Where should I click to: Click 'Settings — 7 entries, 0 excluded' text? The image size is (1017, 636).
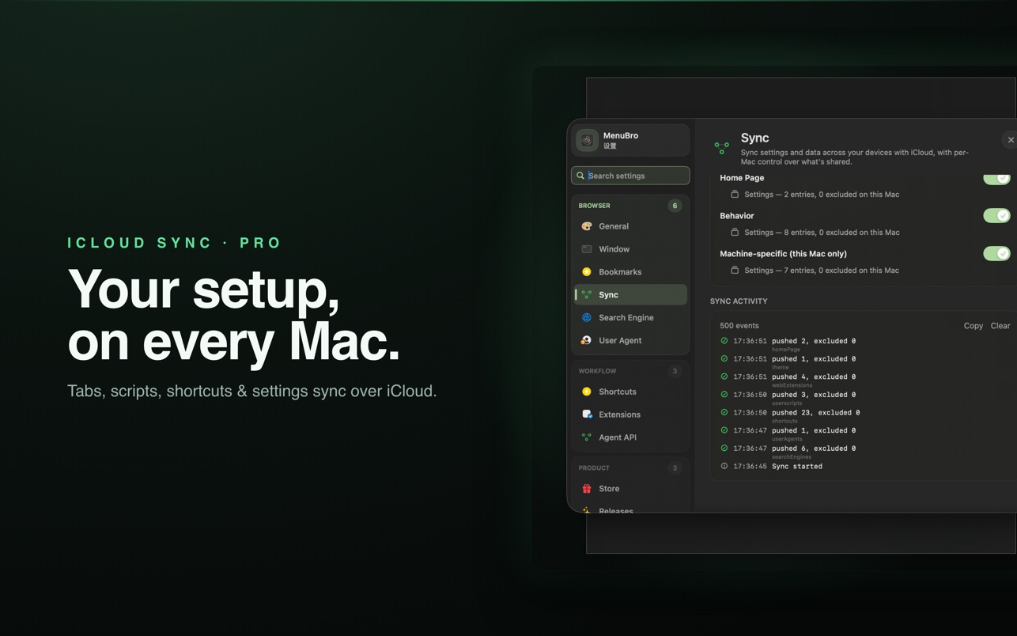tap(822, 271)
